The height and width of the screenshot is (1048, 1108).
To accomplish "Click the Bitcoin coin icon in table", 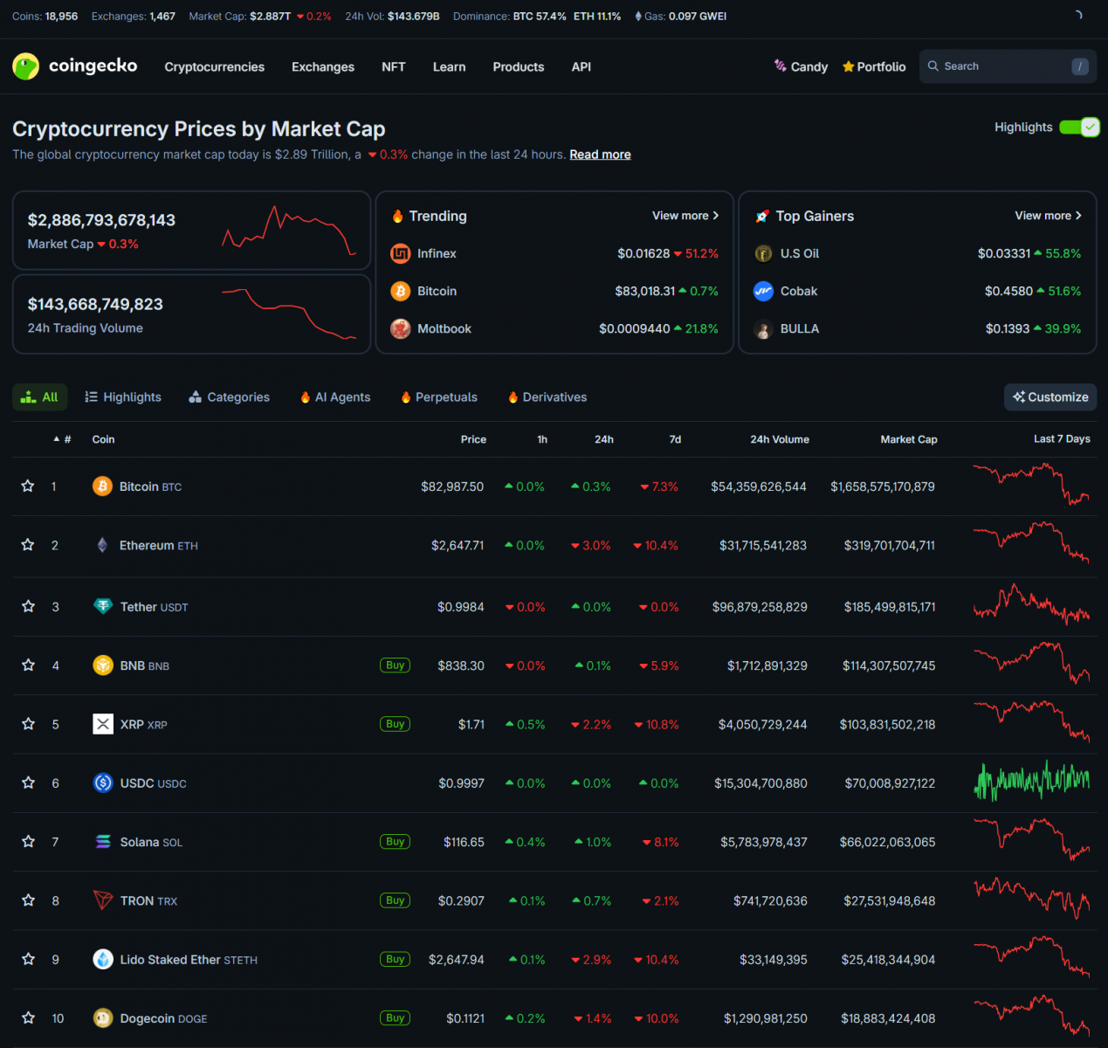I will [x=102, y=486].
